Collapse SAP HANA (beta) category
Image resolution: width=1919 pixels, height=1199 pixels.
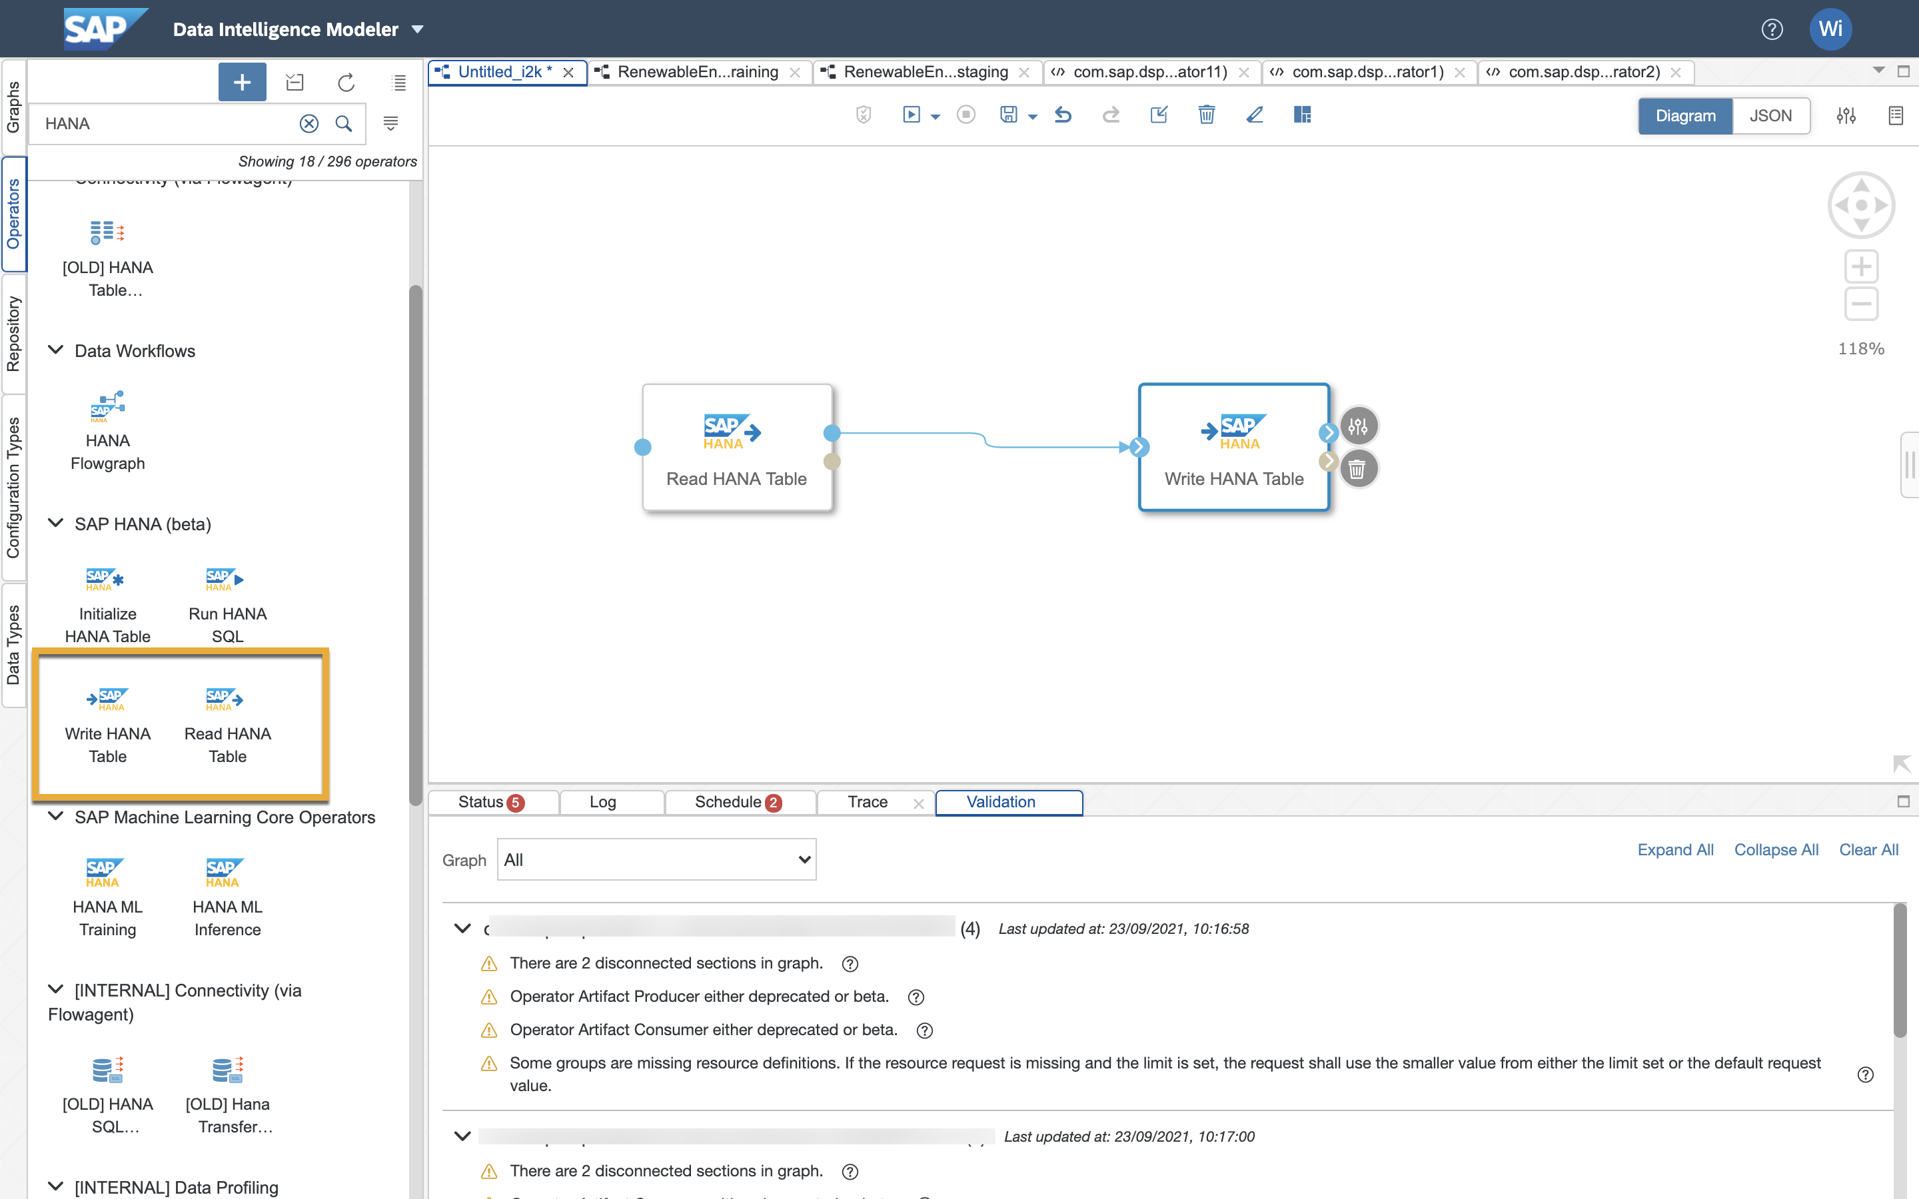click(x=55, y=524)
